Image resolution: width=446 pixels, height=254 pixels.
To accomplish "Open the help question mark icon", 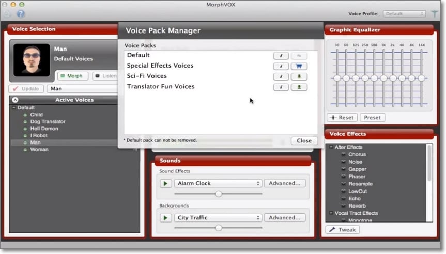I will pos(21,13).
